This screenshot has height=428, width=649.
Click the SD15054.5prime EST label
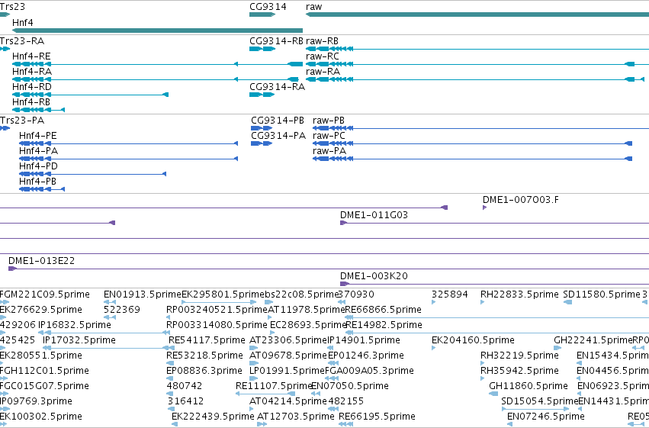click(540, 401)
